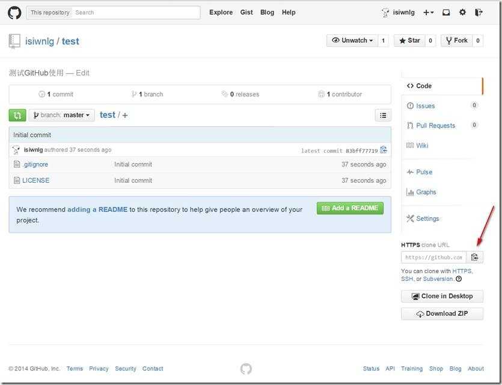The width and height of the screenshot is (502, 385).
Task: Open repository Settings in sidebar
Action: click(x=423, y=218)
